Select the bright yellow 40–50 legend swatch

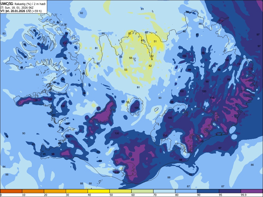click(x=99, y=191)
